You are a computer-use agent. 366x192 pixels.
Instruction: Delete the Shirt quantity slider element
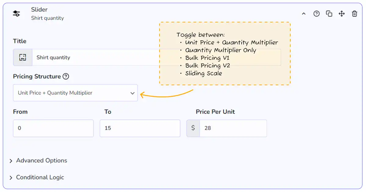(354, 14)
